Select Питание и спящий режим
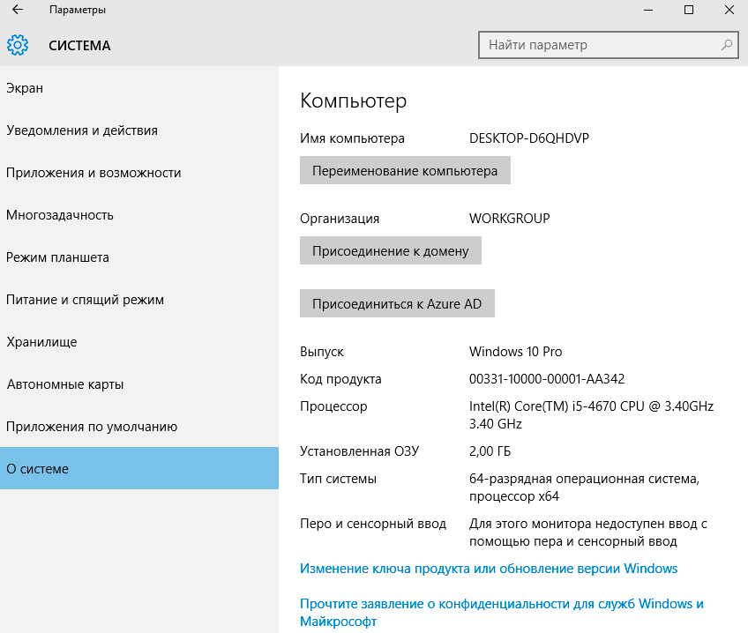 (85, 300)
